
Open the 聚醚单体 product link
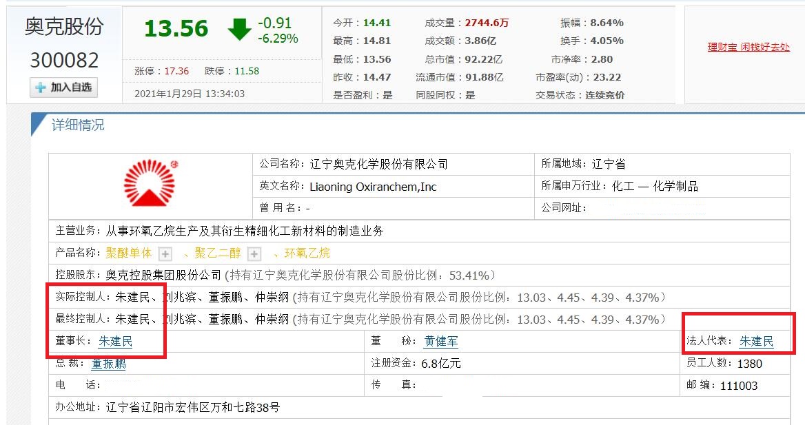point(129,253)
